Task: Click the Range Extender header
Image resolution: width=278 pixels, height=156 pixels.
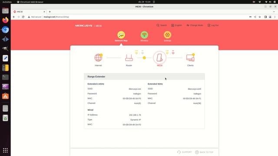Action: 144,77
